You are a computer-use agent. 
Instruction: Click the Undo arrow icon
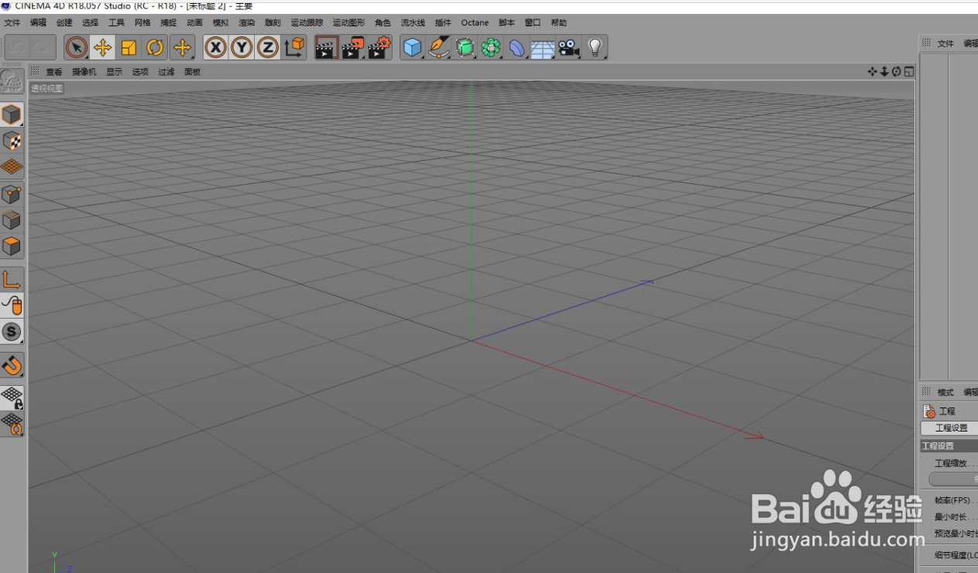point(17,48)
